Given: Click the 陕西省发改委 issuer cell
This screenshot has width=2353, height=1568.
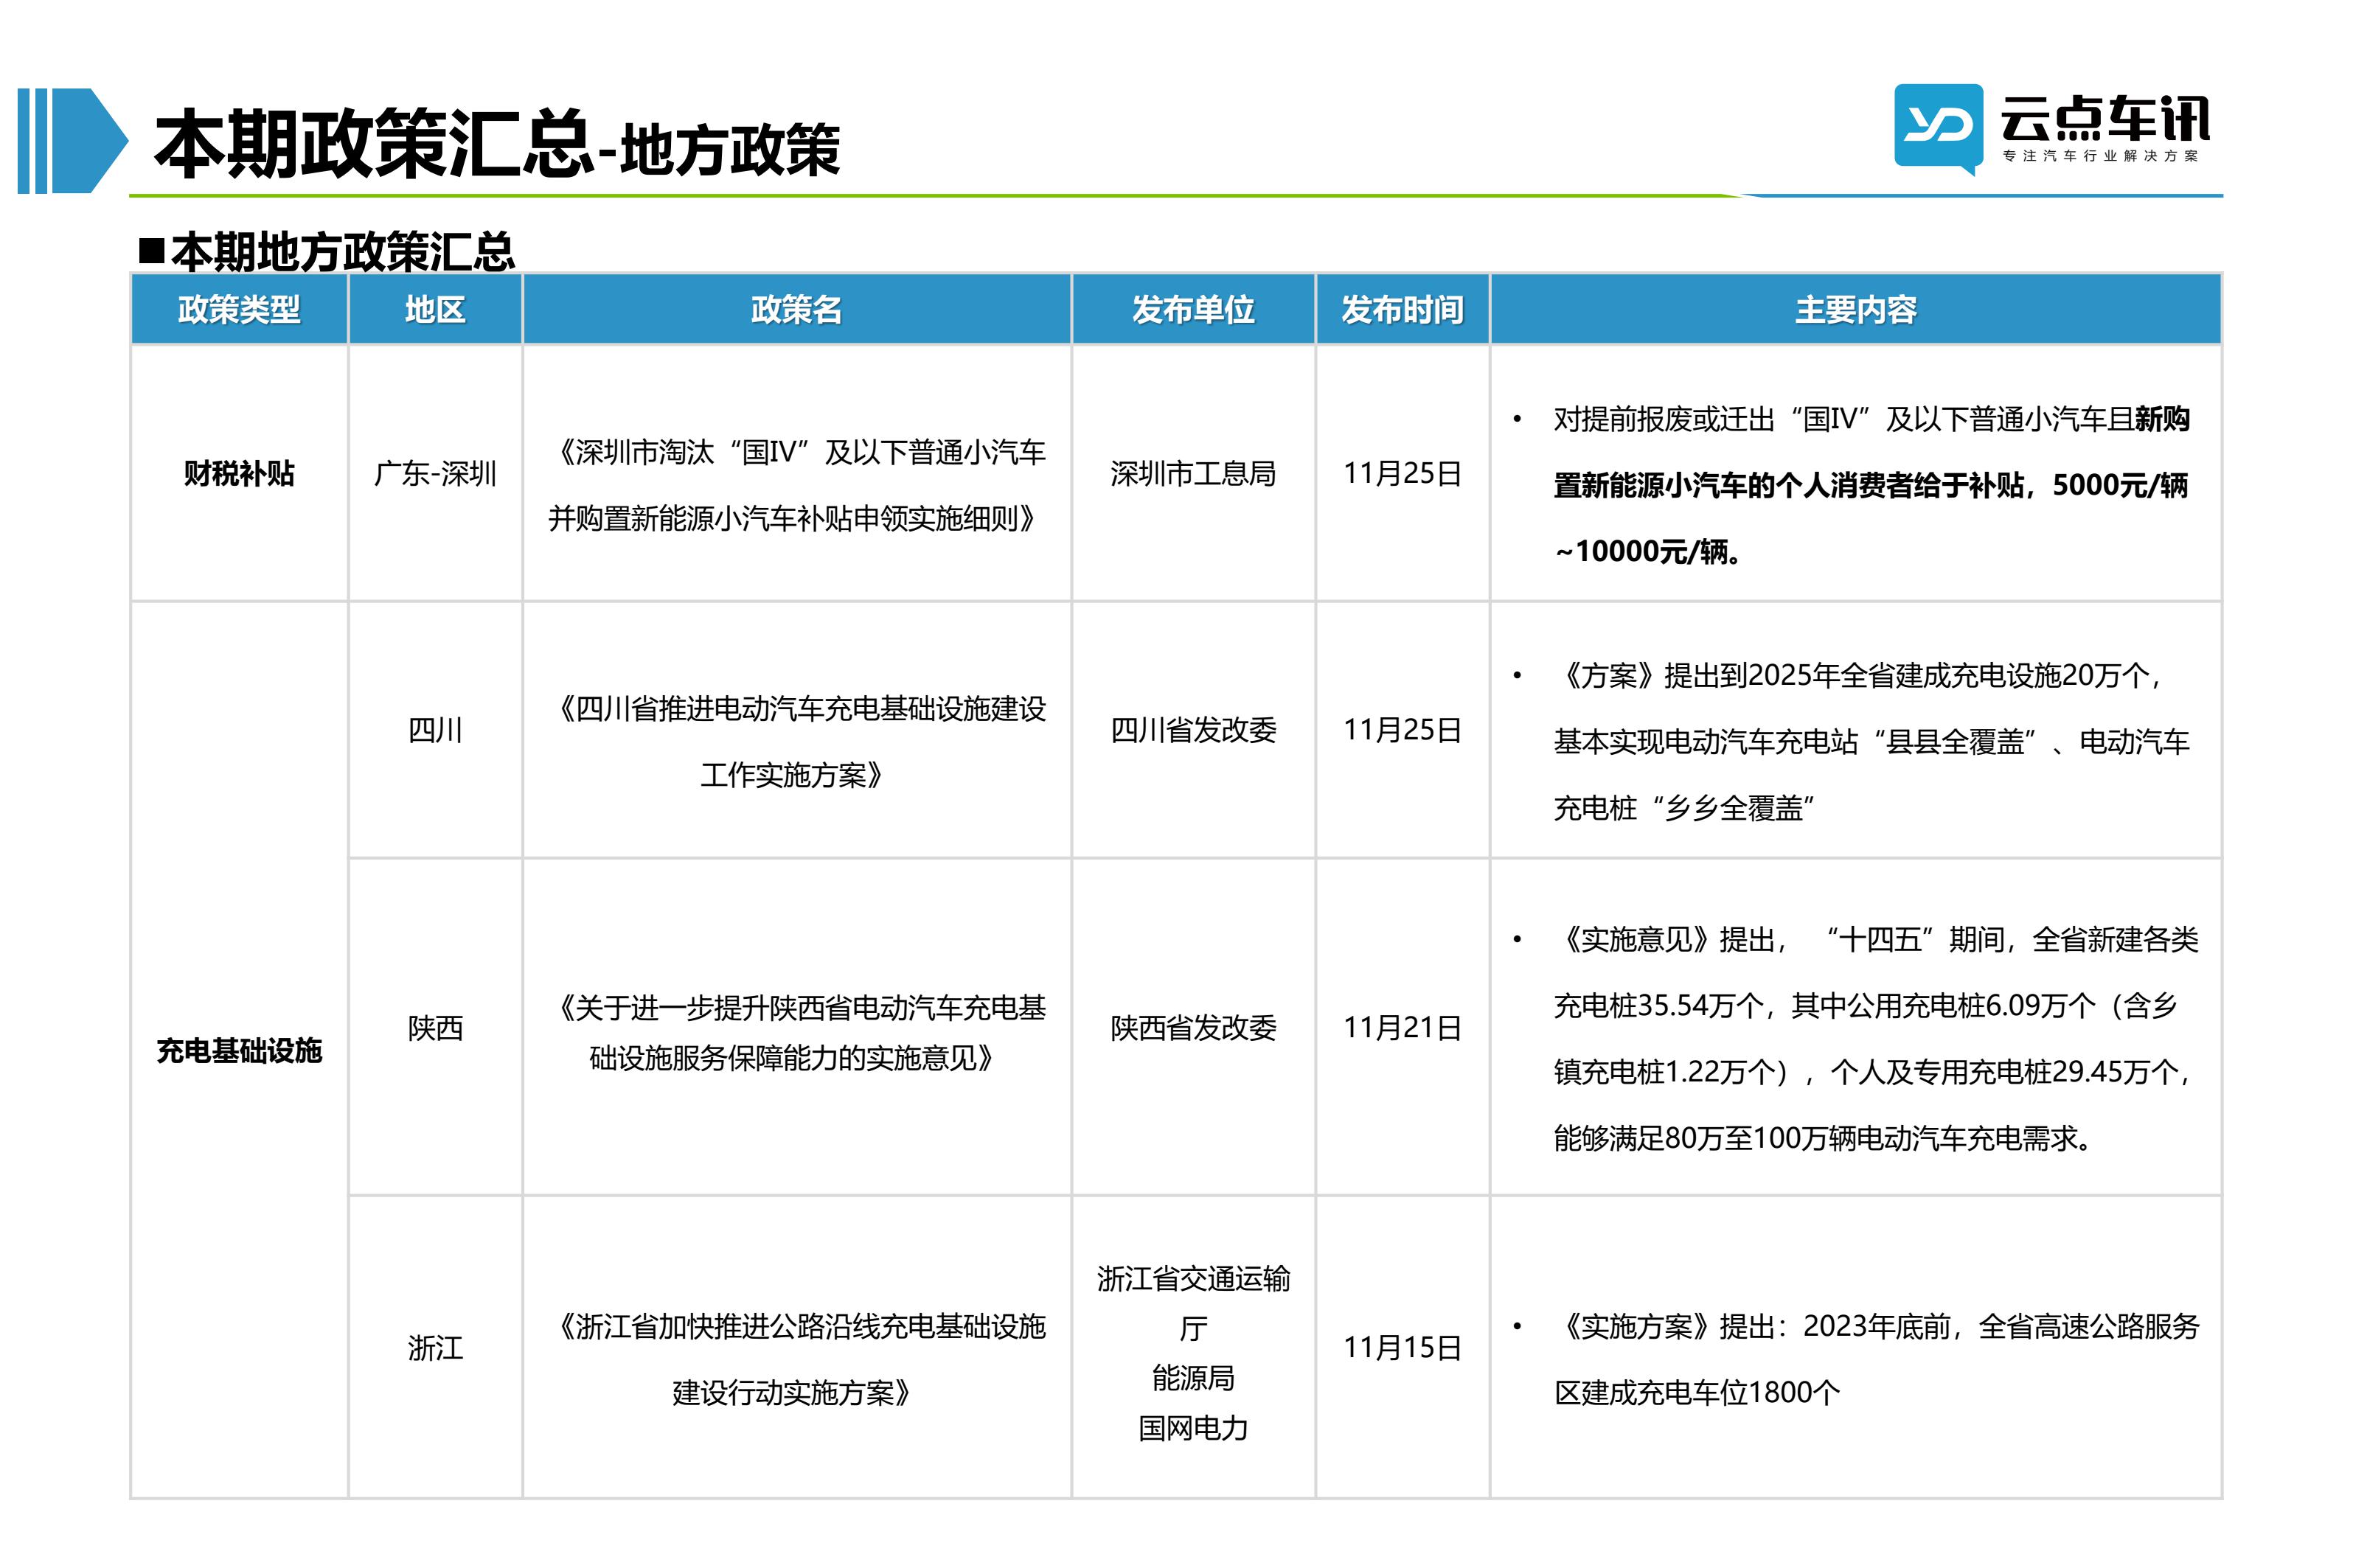Looking at the screenshot, I should [x=1193, y=1027].
